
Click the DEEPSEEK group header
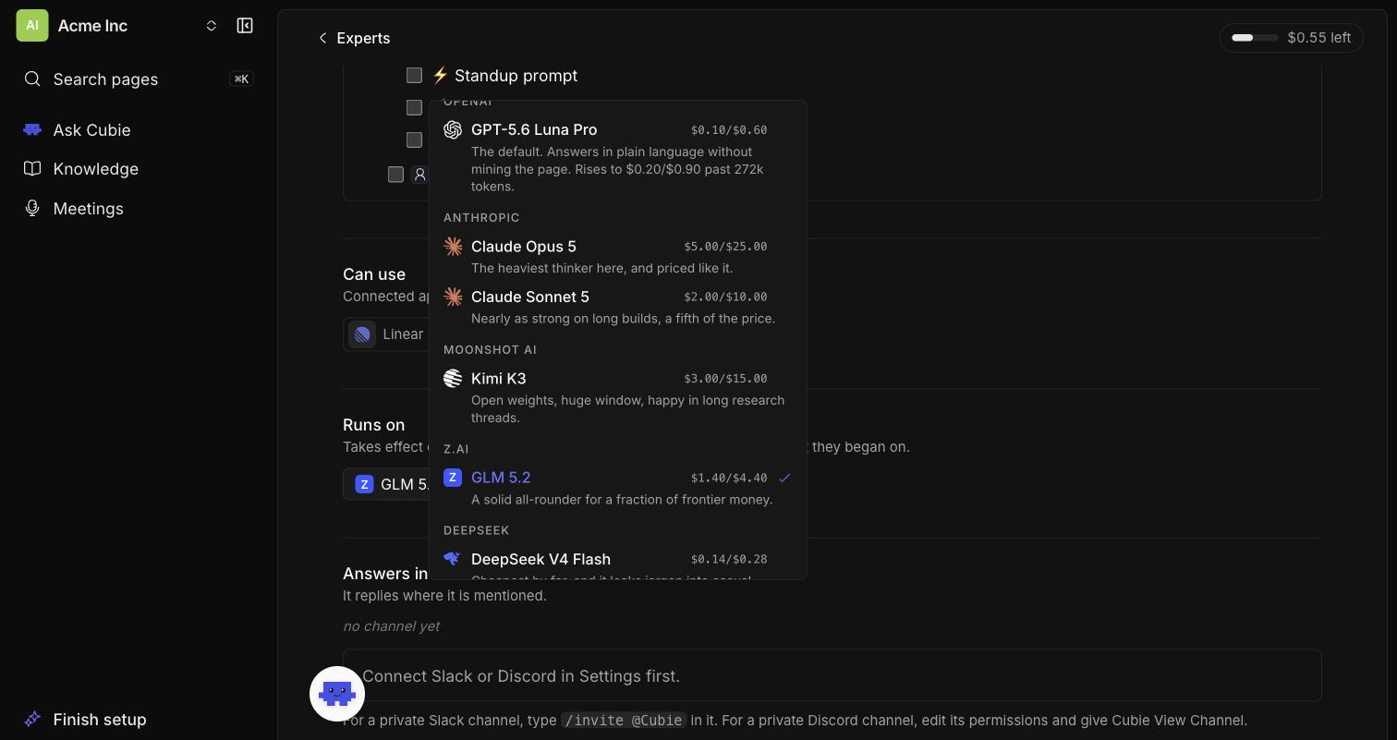click(x=477, y=530)
